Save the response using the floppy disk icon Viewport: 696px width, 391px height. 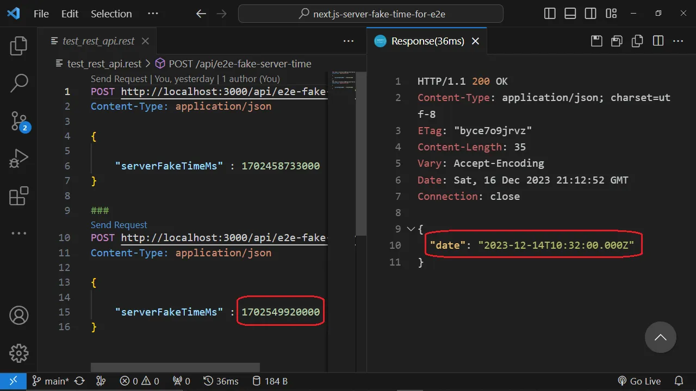(596, 41)
